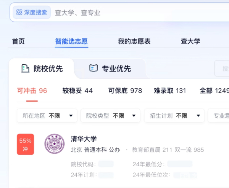Click the book icon beside 专业优先
Image resolution: width=229 pixels, height=188 pixels.
click(94, 68)
